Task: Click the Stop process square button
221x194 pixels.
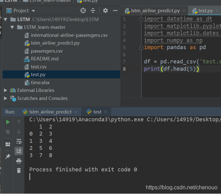Action: [8, 132]
